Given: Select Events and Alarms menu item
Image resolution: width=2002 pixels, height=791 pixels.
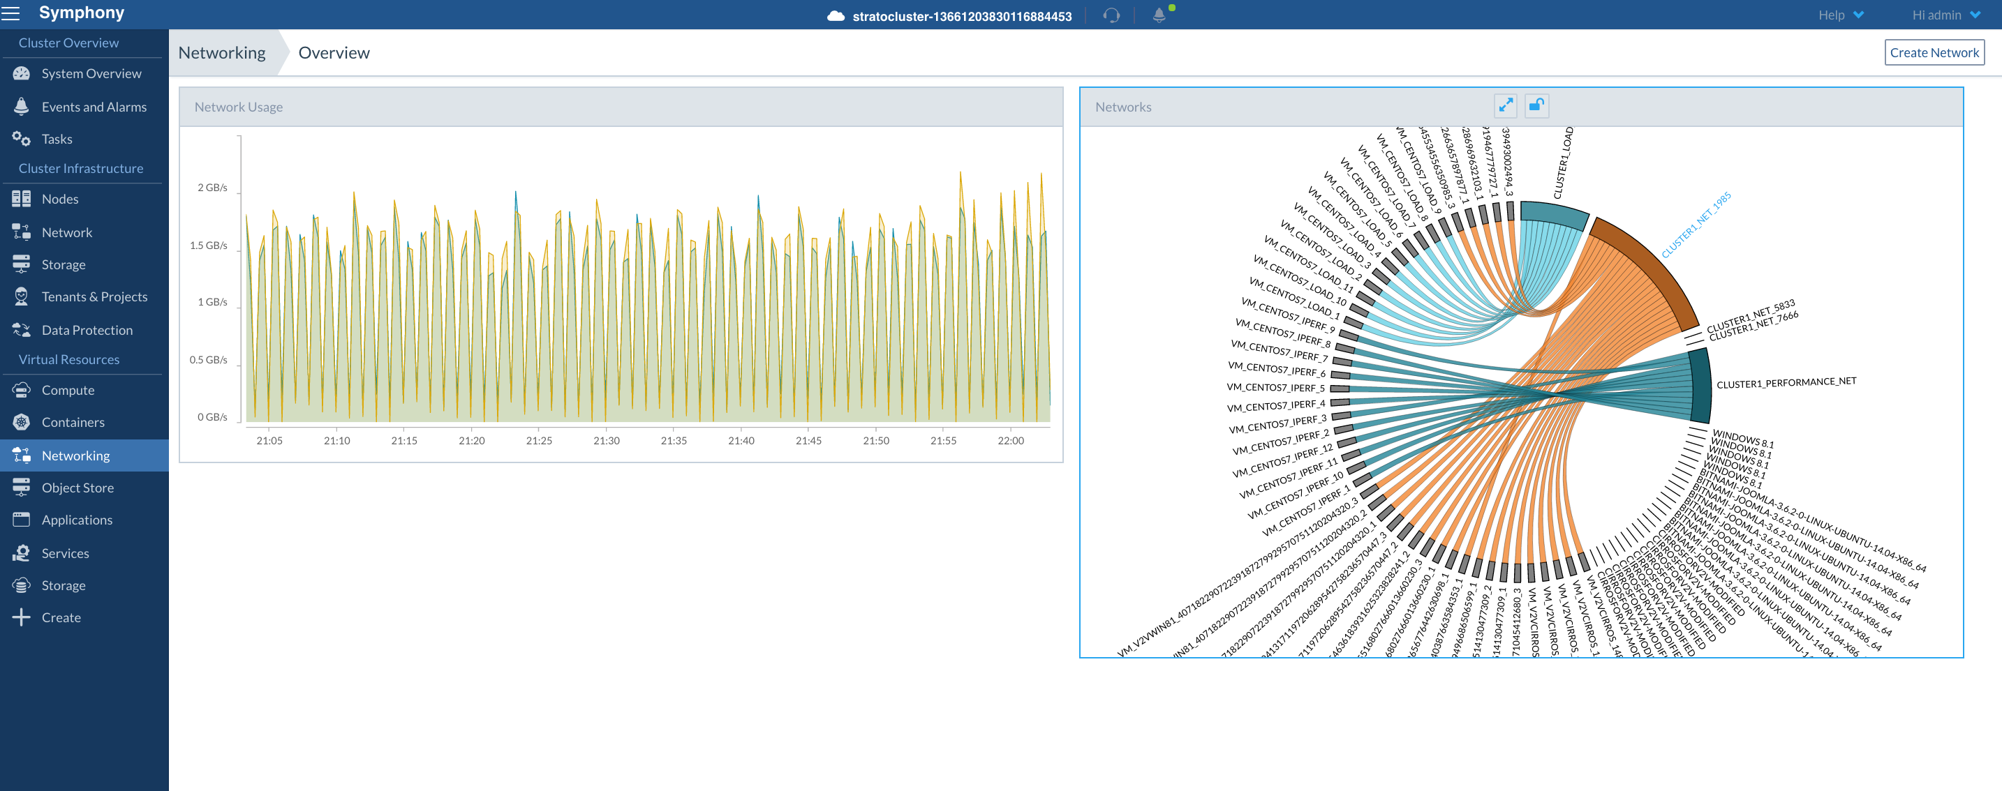Looking at the screenshot, I should pyautogui.click(x=94, y=106).
